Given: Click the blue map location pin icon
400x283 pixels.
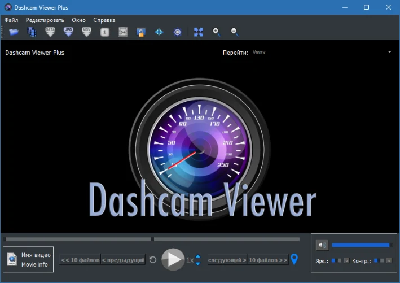Looking at the screenshot, I should click(x=294, y=259).
